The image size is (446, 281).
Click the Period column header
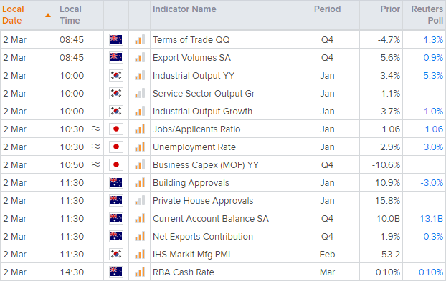pos(327,9)
